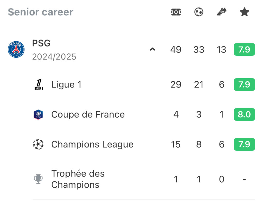Open the PSG club crest

(16, 50)
